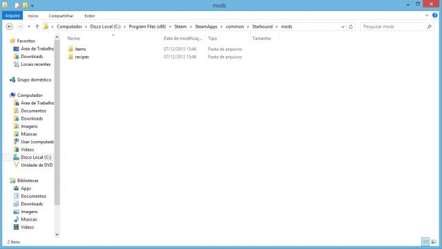The height and width of the screenshot is (249, 442).
Task: Open the Arquivo ribbon tab
Action: [12, 16]
